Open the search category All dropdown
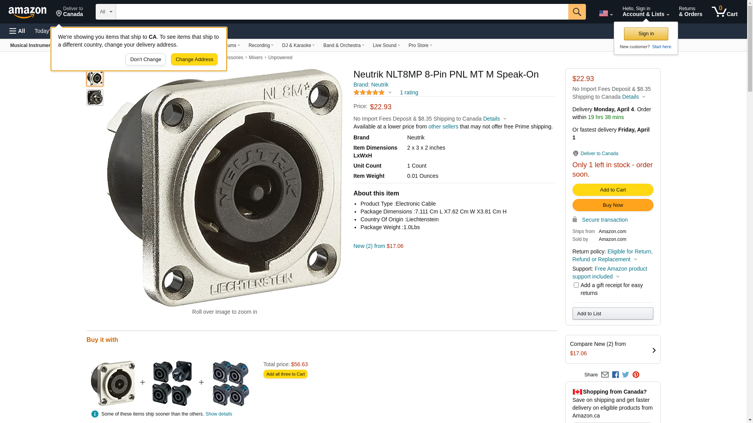The width and height of the screenshot is (753, 423). (x=105, y=12)
